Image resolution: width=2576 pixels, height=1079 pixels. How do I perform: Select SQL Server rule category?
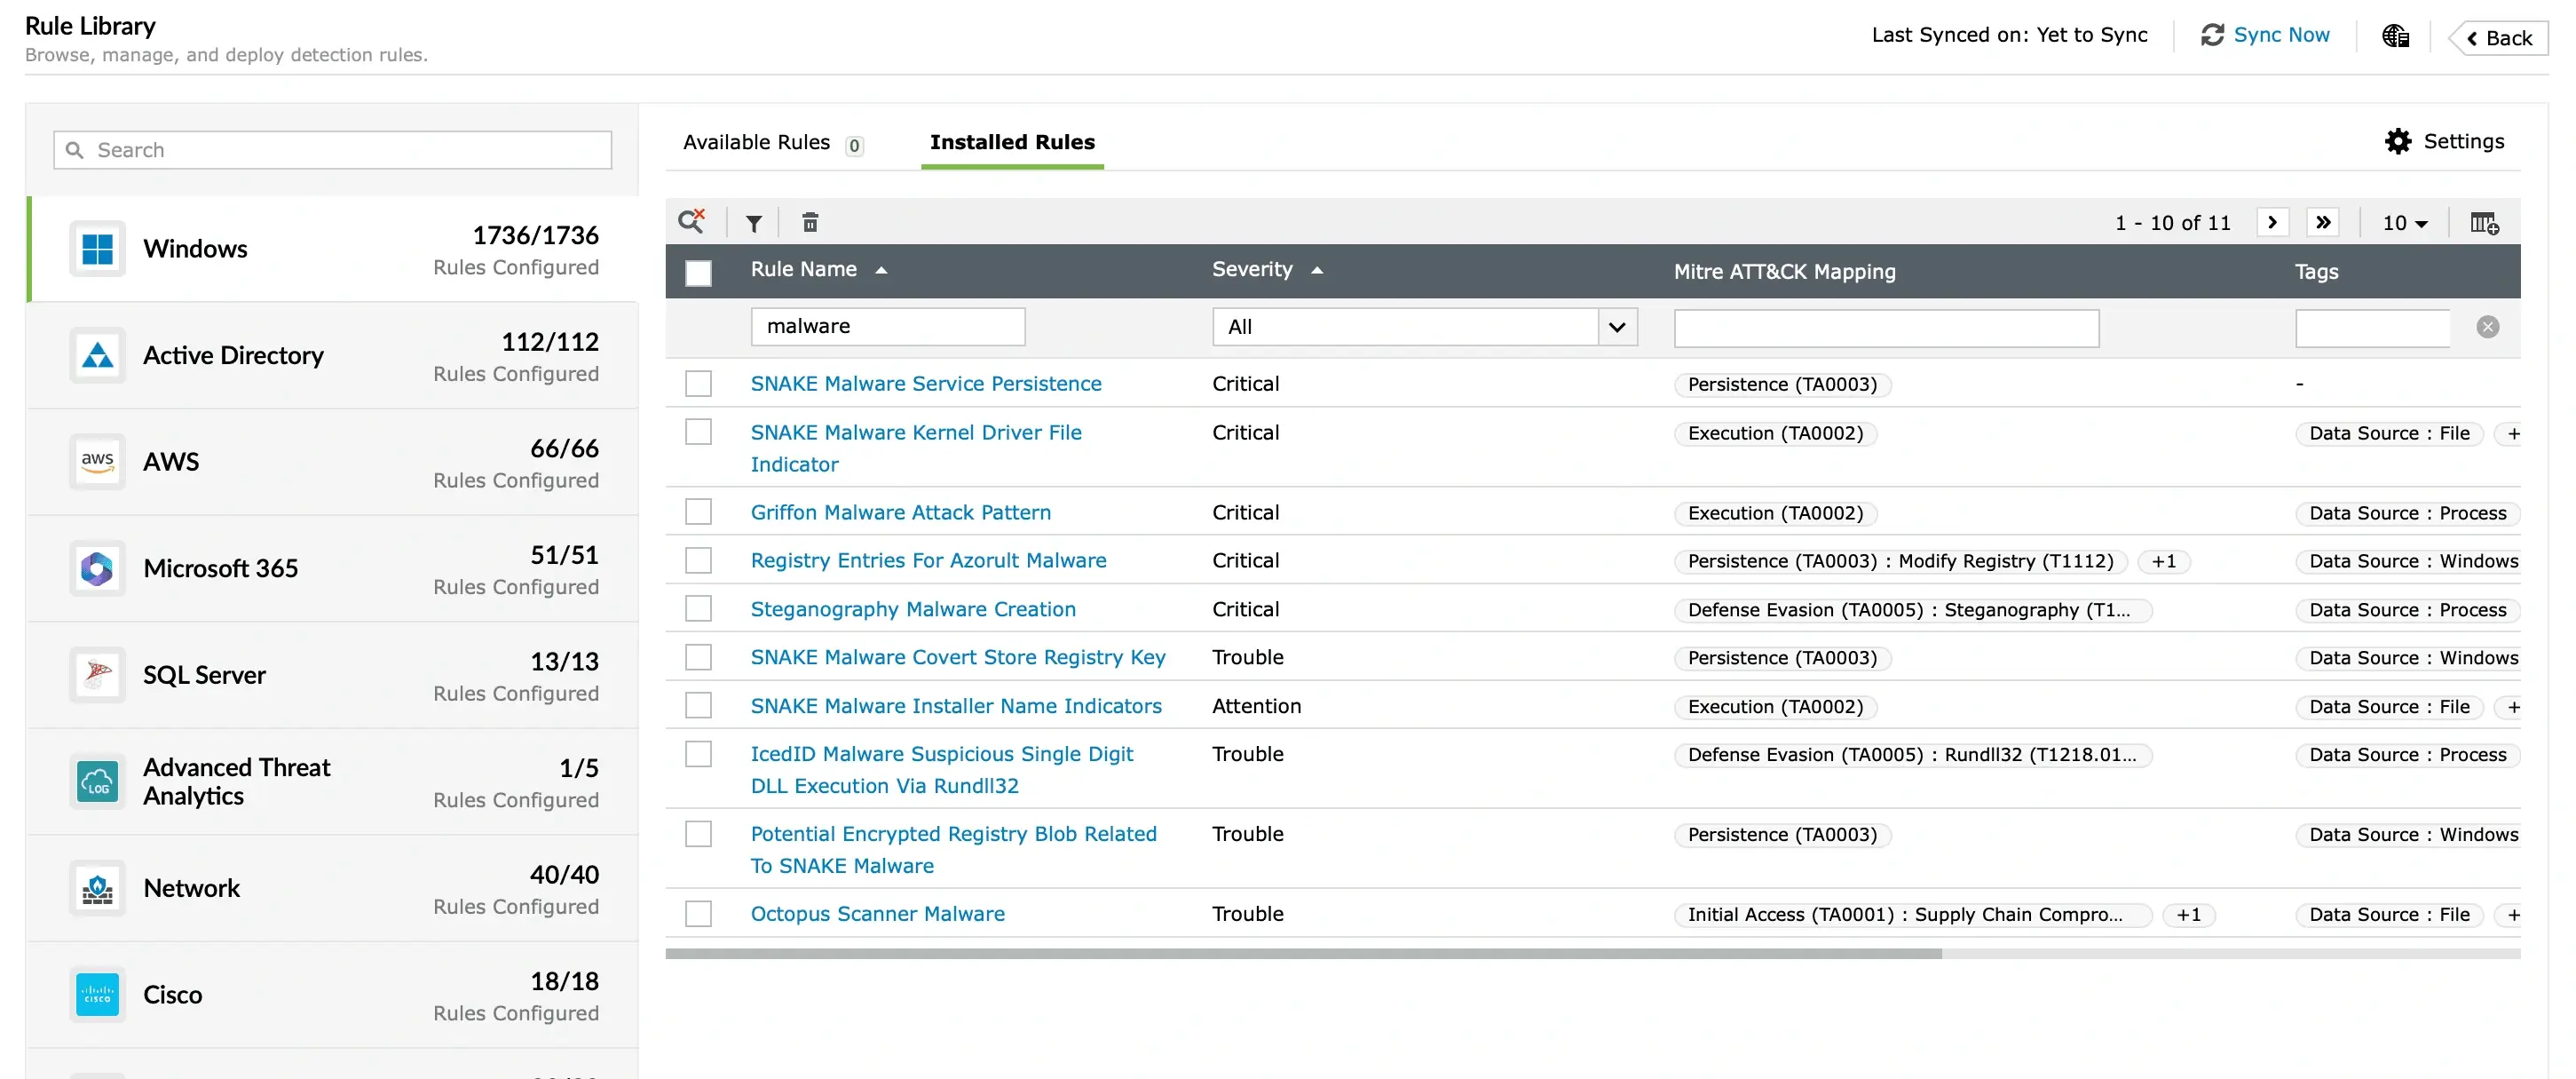pyautogui.click(x=333, y=675)
